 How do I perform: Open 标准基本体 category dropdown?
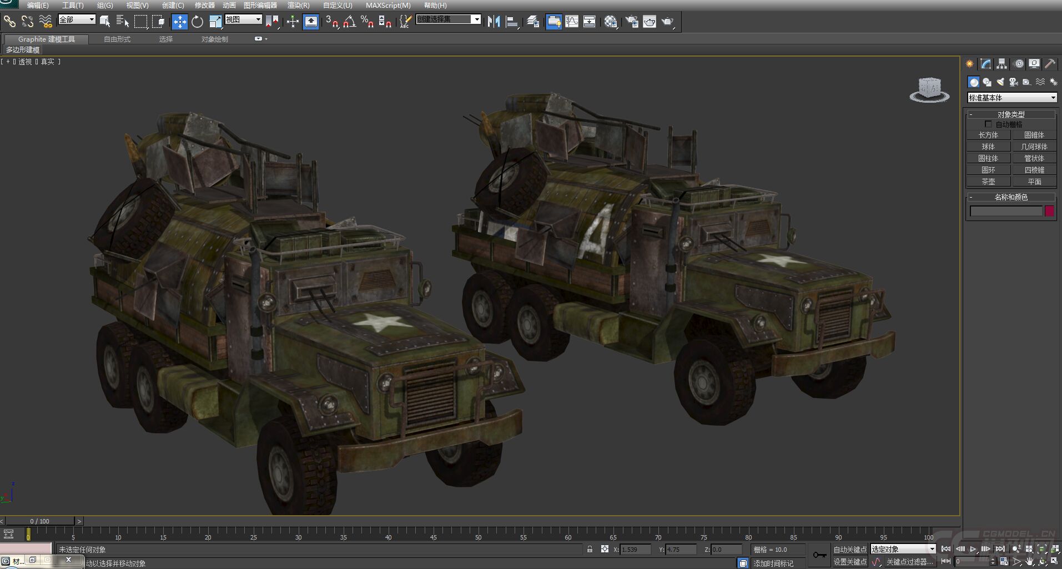[x=1012, y=98]
